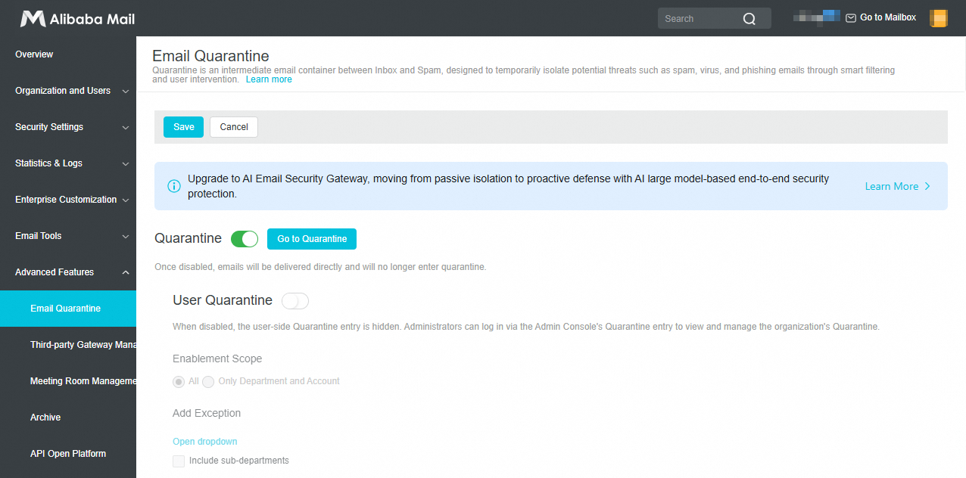Click the User Quarantine heading
This screenshot has width=966, height=478.
pos(223,300)
